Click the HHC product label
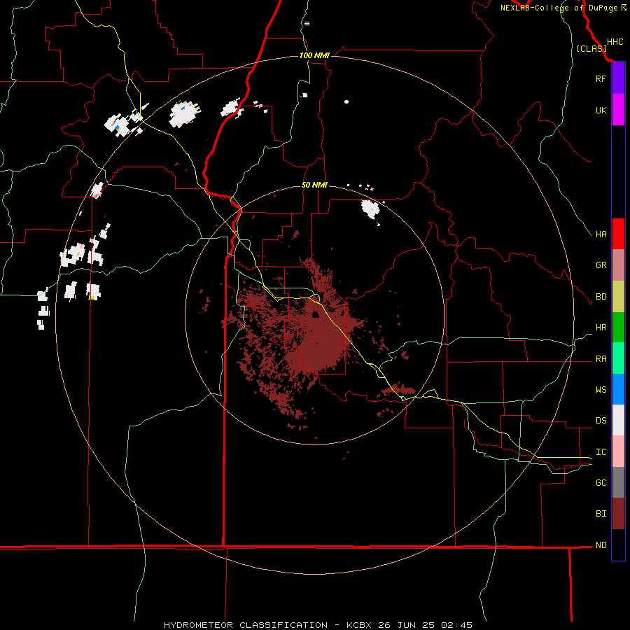The width and height of the screenshot is (630, 630). coord(615,42)
